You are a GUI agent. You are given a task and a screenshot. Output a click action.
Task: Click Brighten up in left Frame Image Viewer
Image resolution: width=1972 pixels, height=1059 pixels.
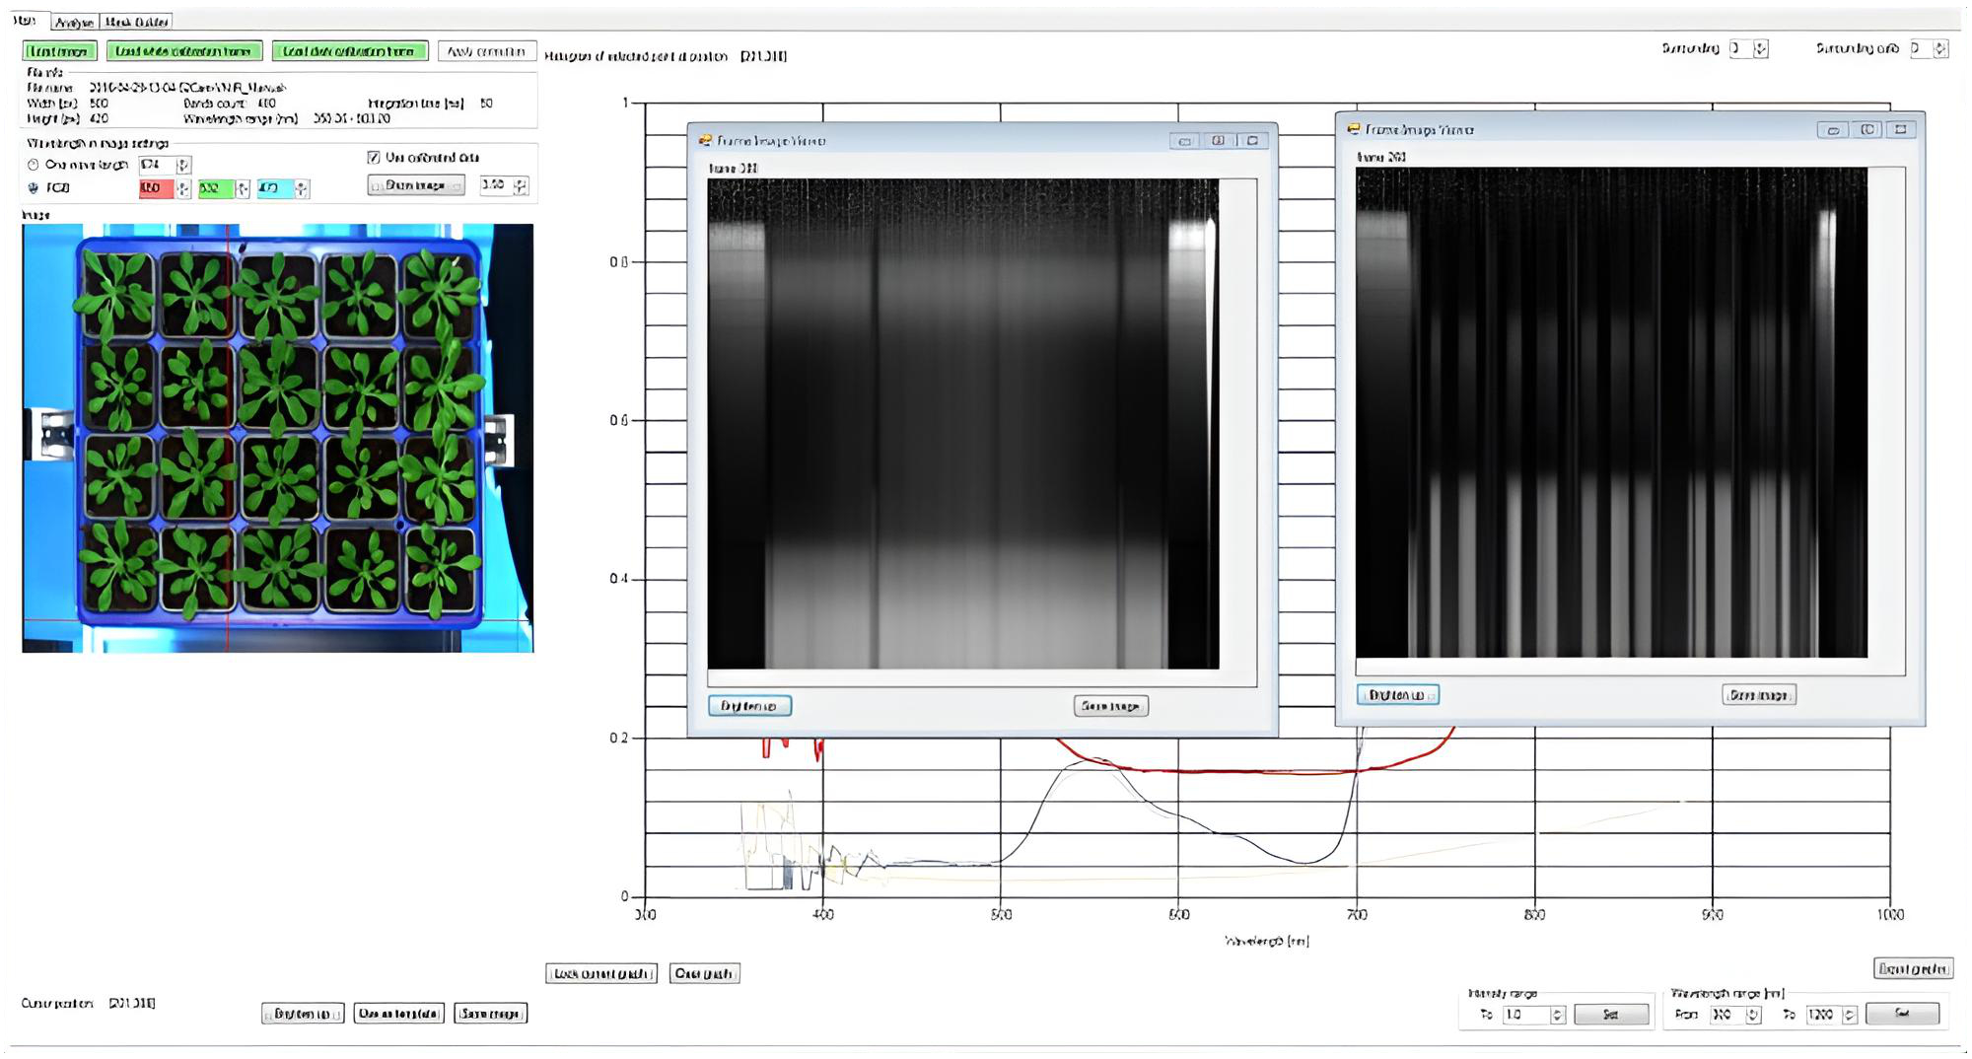click(x=749, y=706)
